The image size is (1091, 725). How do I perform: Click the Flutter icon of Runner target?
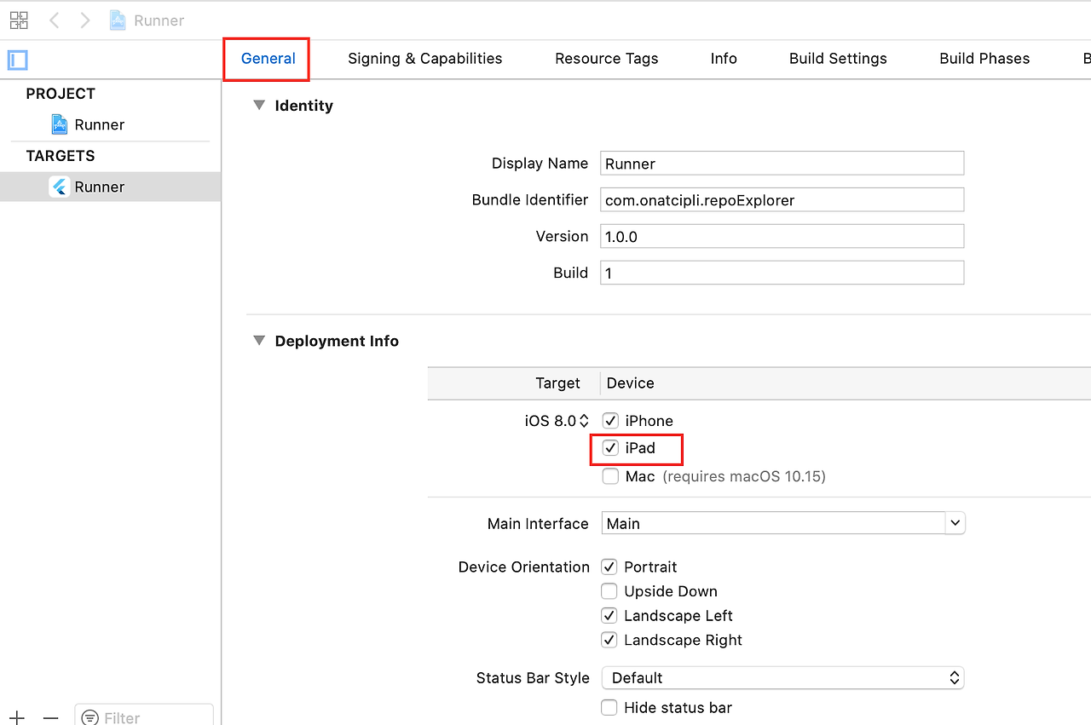(x=60, y=187)
